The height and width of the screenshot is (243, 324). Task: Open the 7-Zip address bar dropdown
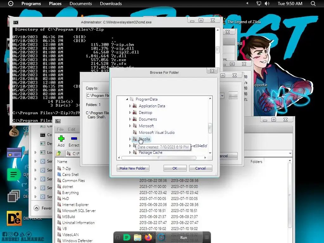tap(290, 153)
